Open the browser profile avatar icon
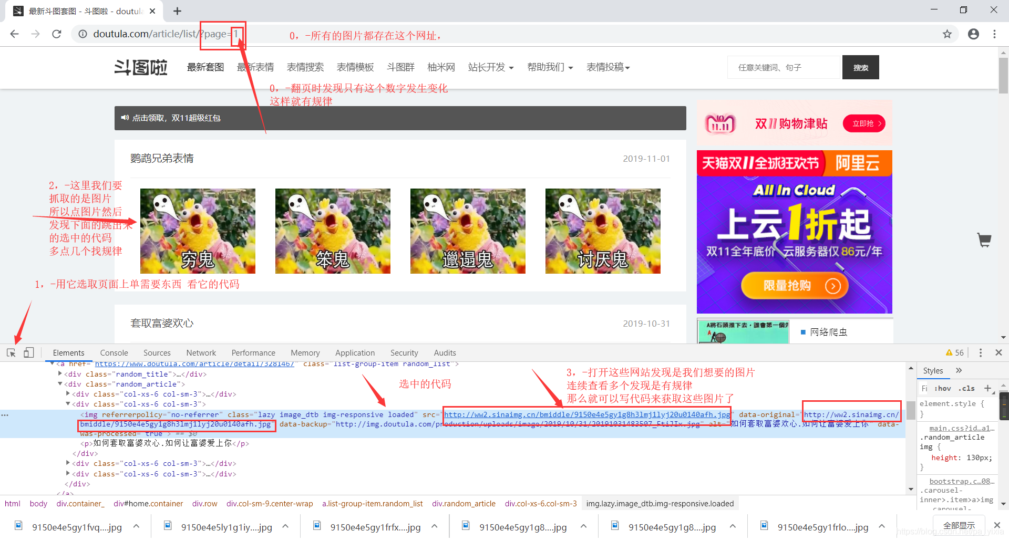Image resolution: width=1009 pixels, height=541 pixels. point(973,34)
